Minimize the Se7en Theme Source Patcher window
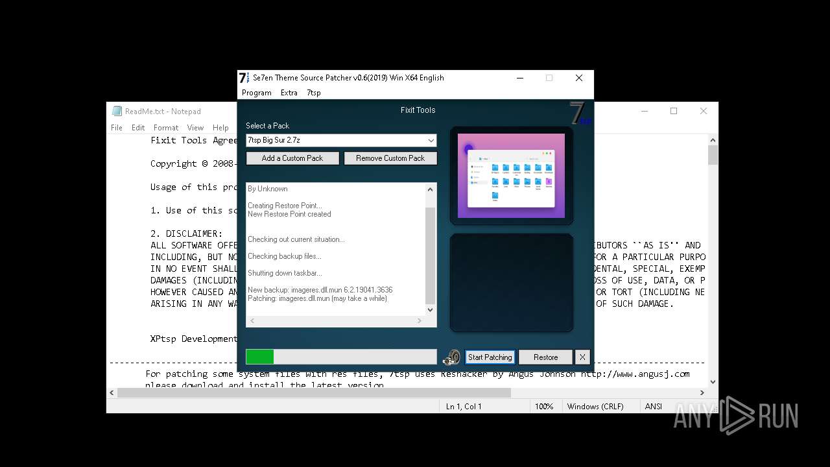 tap(520, 78)
